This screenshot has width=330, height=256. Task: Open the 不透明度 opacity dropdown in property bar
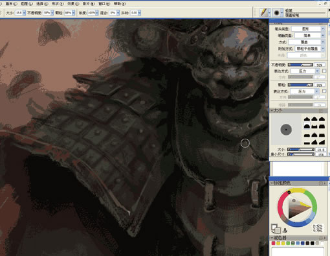click(52, 13)
